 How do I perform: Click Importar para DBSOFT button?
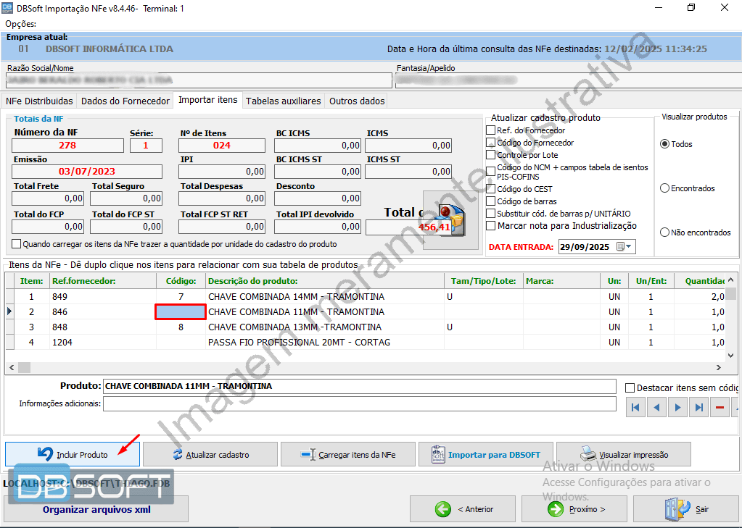point(485,454)
